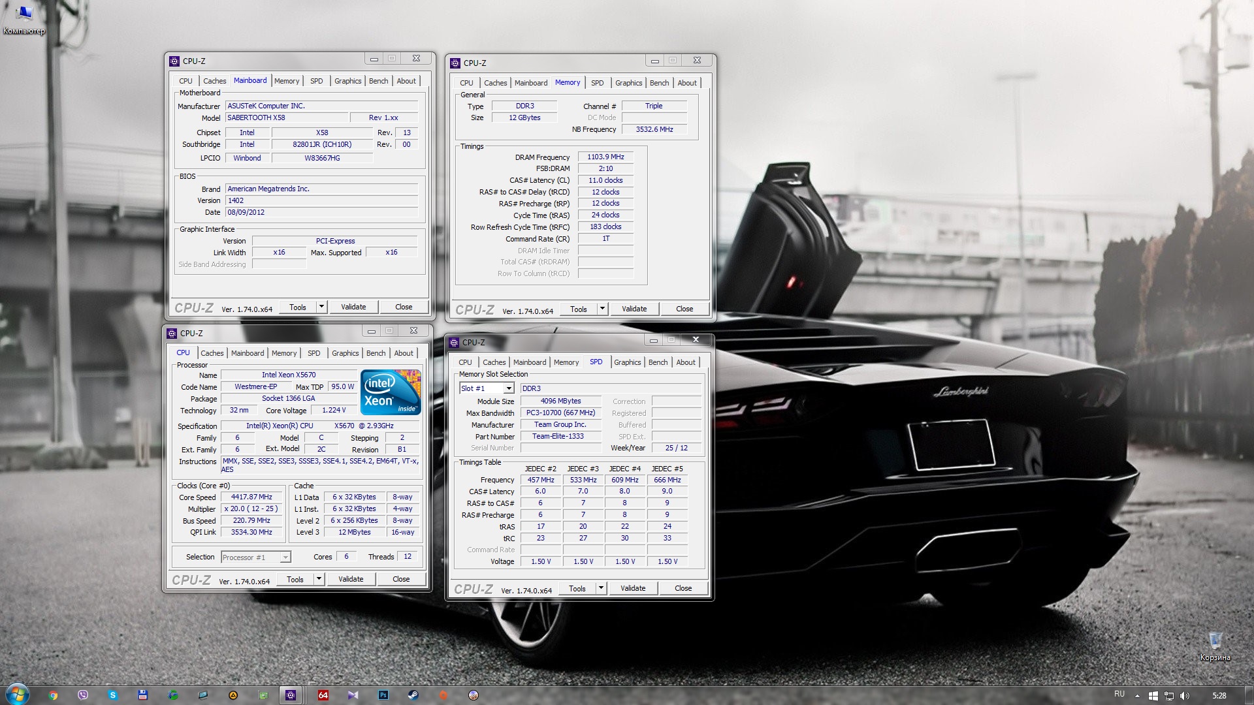The image size is (1254, 705).
Task: Click the Intel Xeon inside logo
Action: 391,392
